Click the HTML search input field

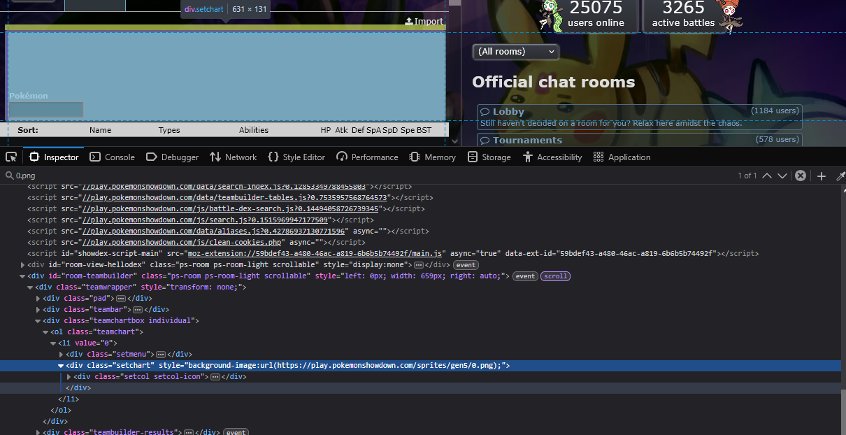(x=350, y=176)
